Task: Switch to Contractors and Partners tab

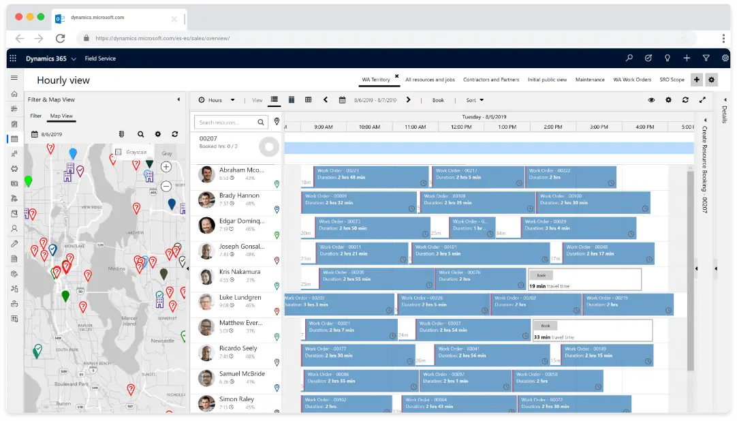Action: click(x=490, y=80)
